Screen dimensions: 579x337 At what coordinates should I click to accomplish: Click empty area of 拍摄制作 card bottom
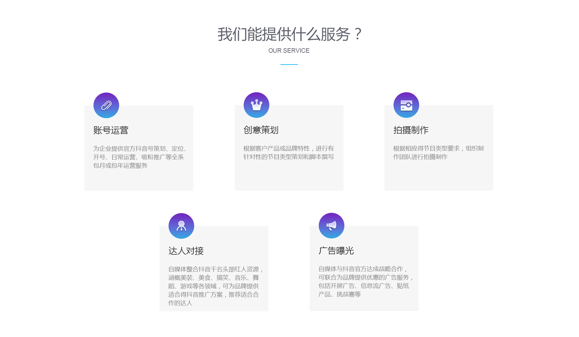(x=439, y=178)
